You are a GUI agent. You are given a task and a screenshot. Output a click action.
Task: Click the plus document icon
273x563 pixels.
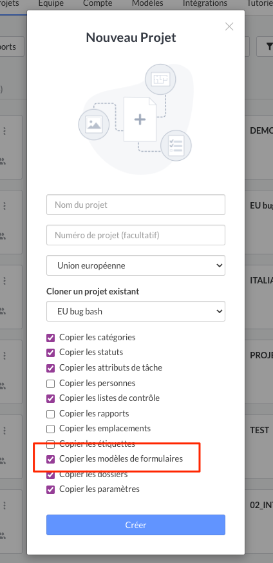tap(140, 119)
